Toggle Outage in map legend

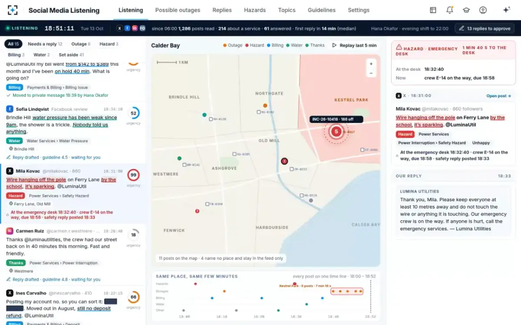click(x=233, y=45)
